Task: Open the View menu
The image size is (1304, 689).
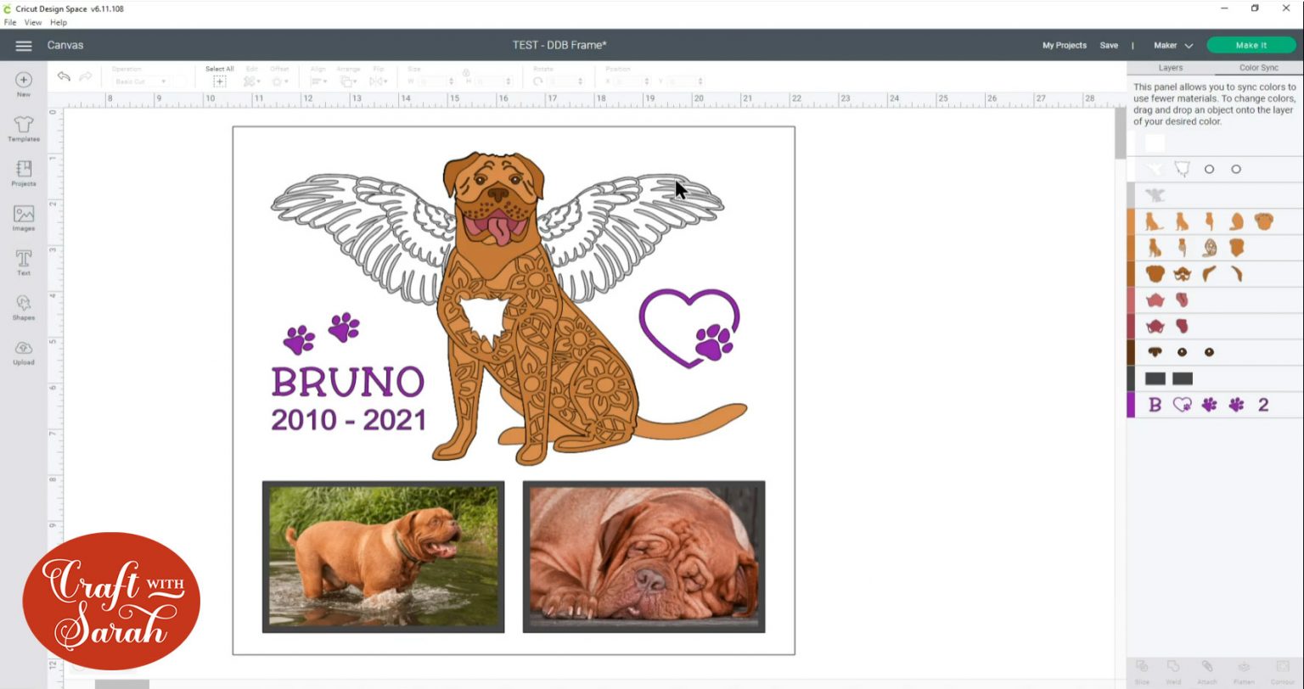Action: (33, 22)
